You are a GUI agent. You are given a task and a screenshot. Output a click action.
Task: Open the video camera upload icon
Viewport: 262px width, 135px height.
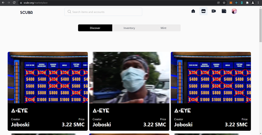pyautogui.click(x=214, y=11)
